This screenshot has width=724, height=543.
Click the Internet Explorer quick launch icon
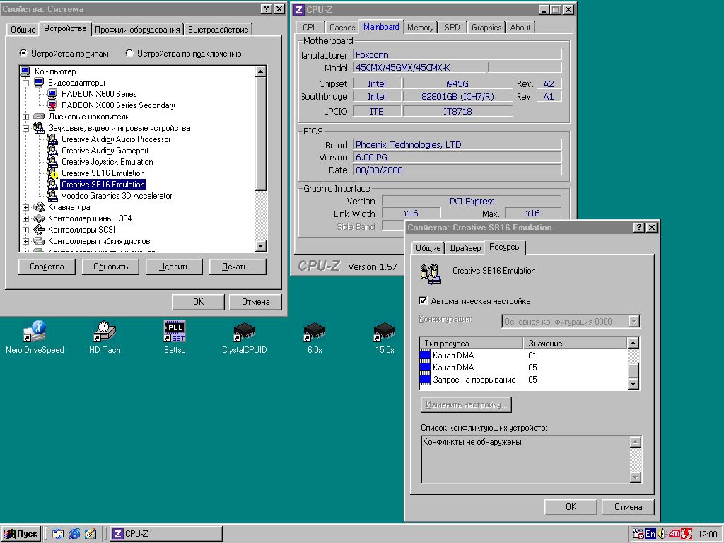74,534
